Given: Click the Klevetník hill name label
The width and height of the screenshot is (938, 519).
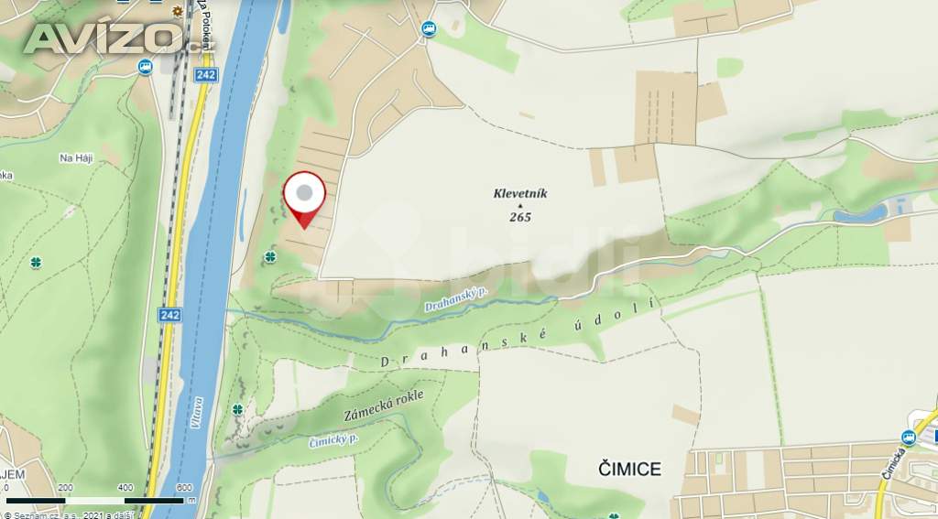Looking at the screenshot, I should point(520,193).
